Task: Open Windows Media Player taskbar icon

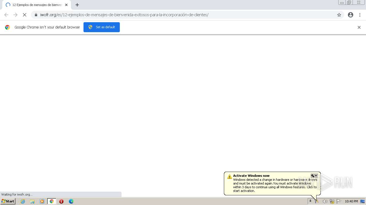Action: (x=42, y=201)
